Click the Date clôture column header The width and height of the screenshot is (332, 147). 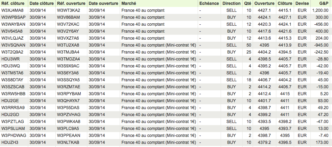coord(42,3)
